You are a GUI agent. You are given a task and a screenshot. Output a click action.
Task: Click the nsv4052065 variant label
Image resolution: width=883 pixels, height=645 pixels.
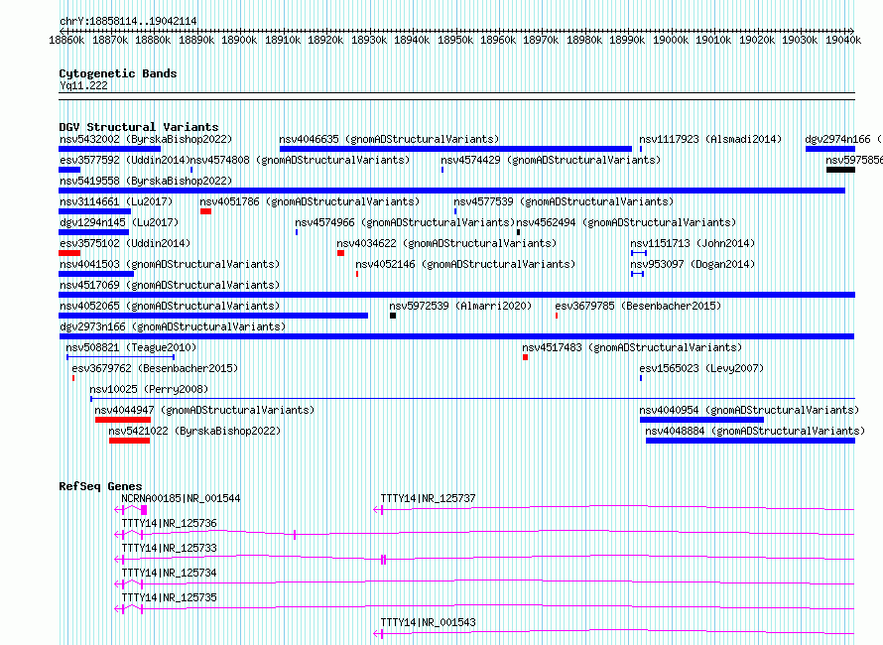pyautogui.click(x=170, y=306)
